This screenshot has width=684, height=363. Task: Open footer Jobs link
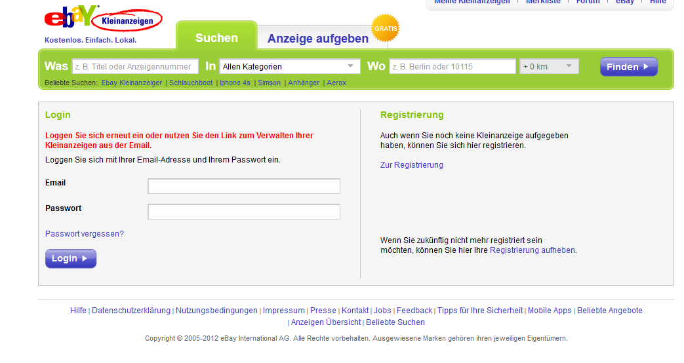tap(382, 311)
